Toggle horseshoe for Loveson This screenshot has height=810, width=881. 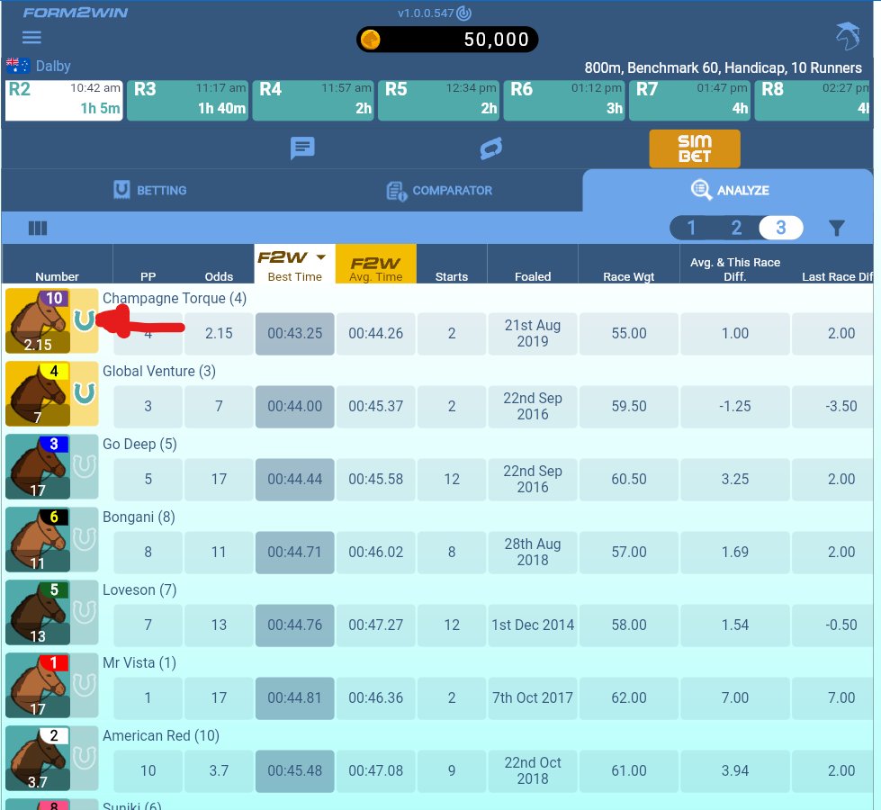85,612
